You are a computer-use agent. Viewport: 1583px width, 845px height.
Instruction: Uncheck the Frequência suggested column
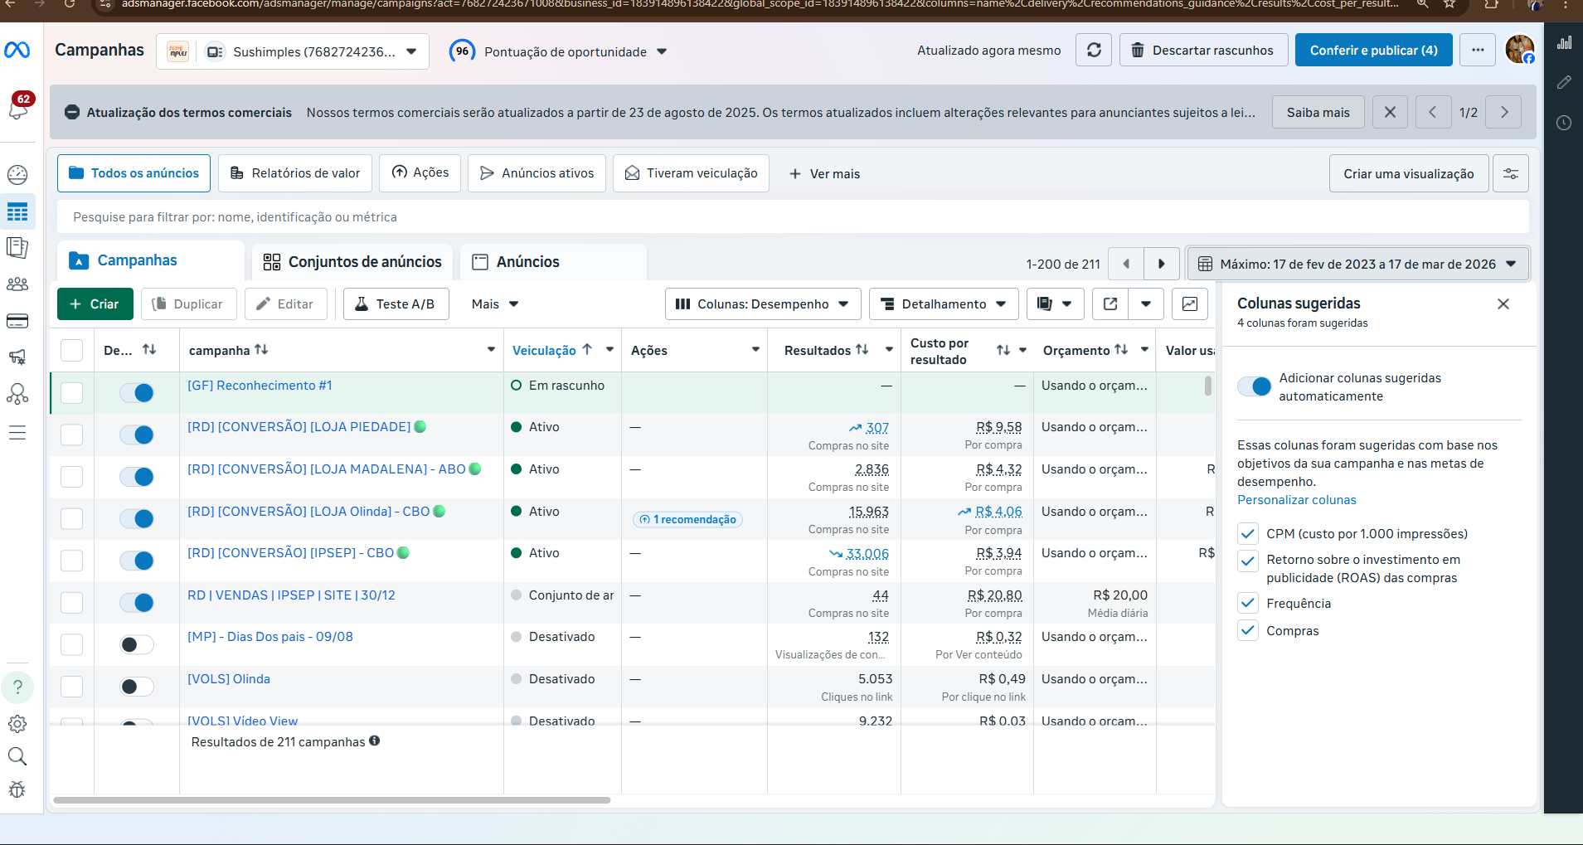(1249, 603)
